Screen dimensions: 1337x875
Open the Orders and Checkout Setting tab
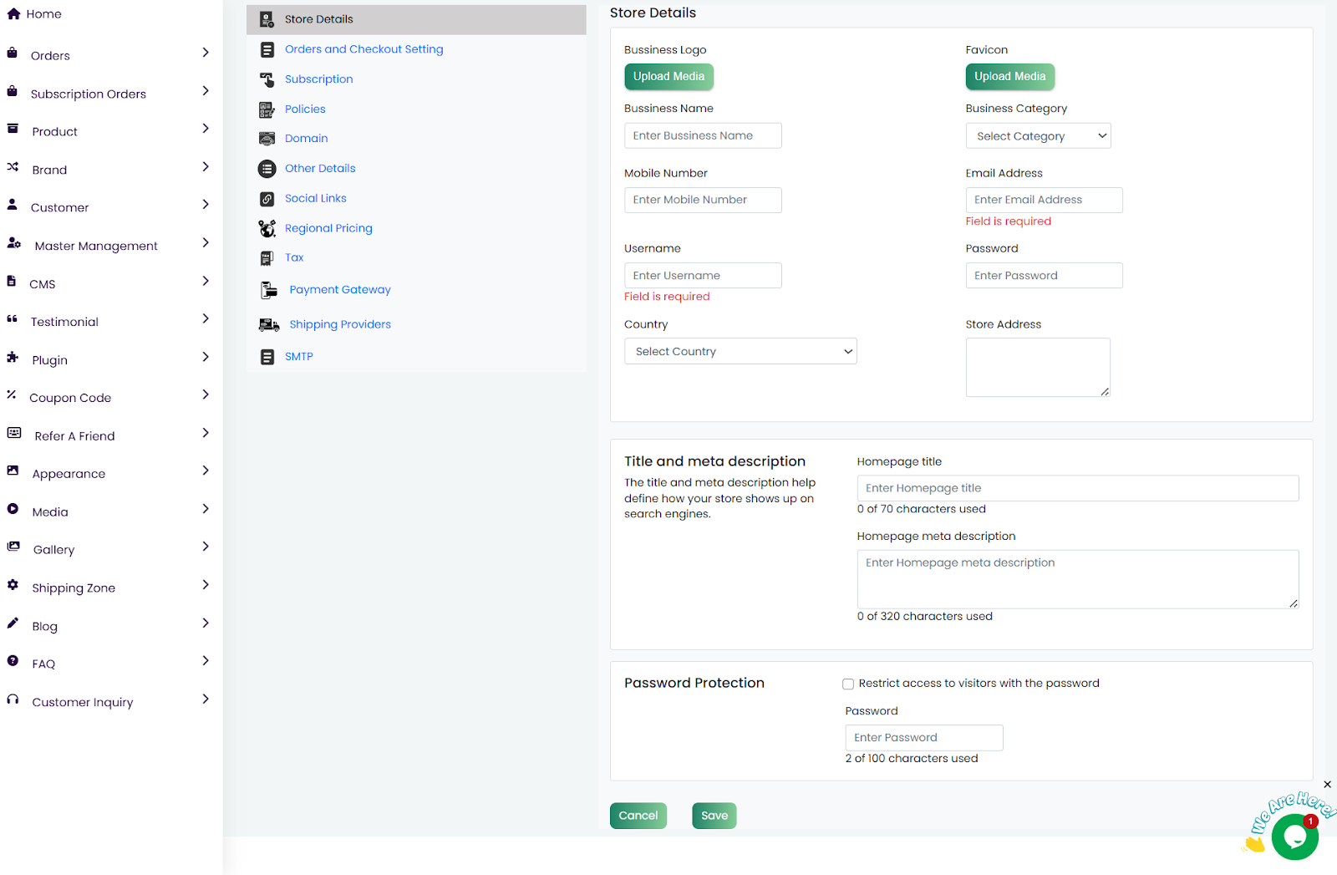tap(363, 49)
